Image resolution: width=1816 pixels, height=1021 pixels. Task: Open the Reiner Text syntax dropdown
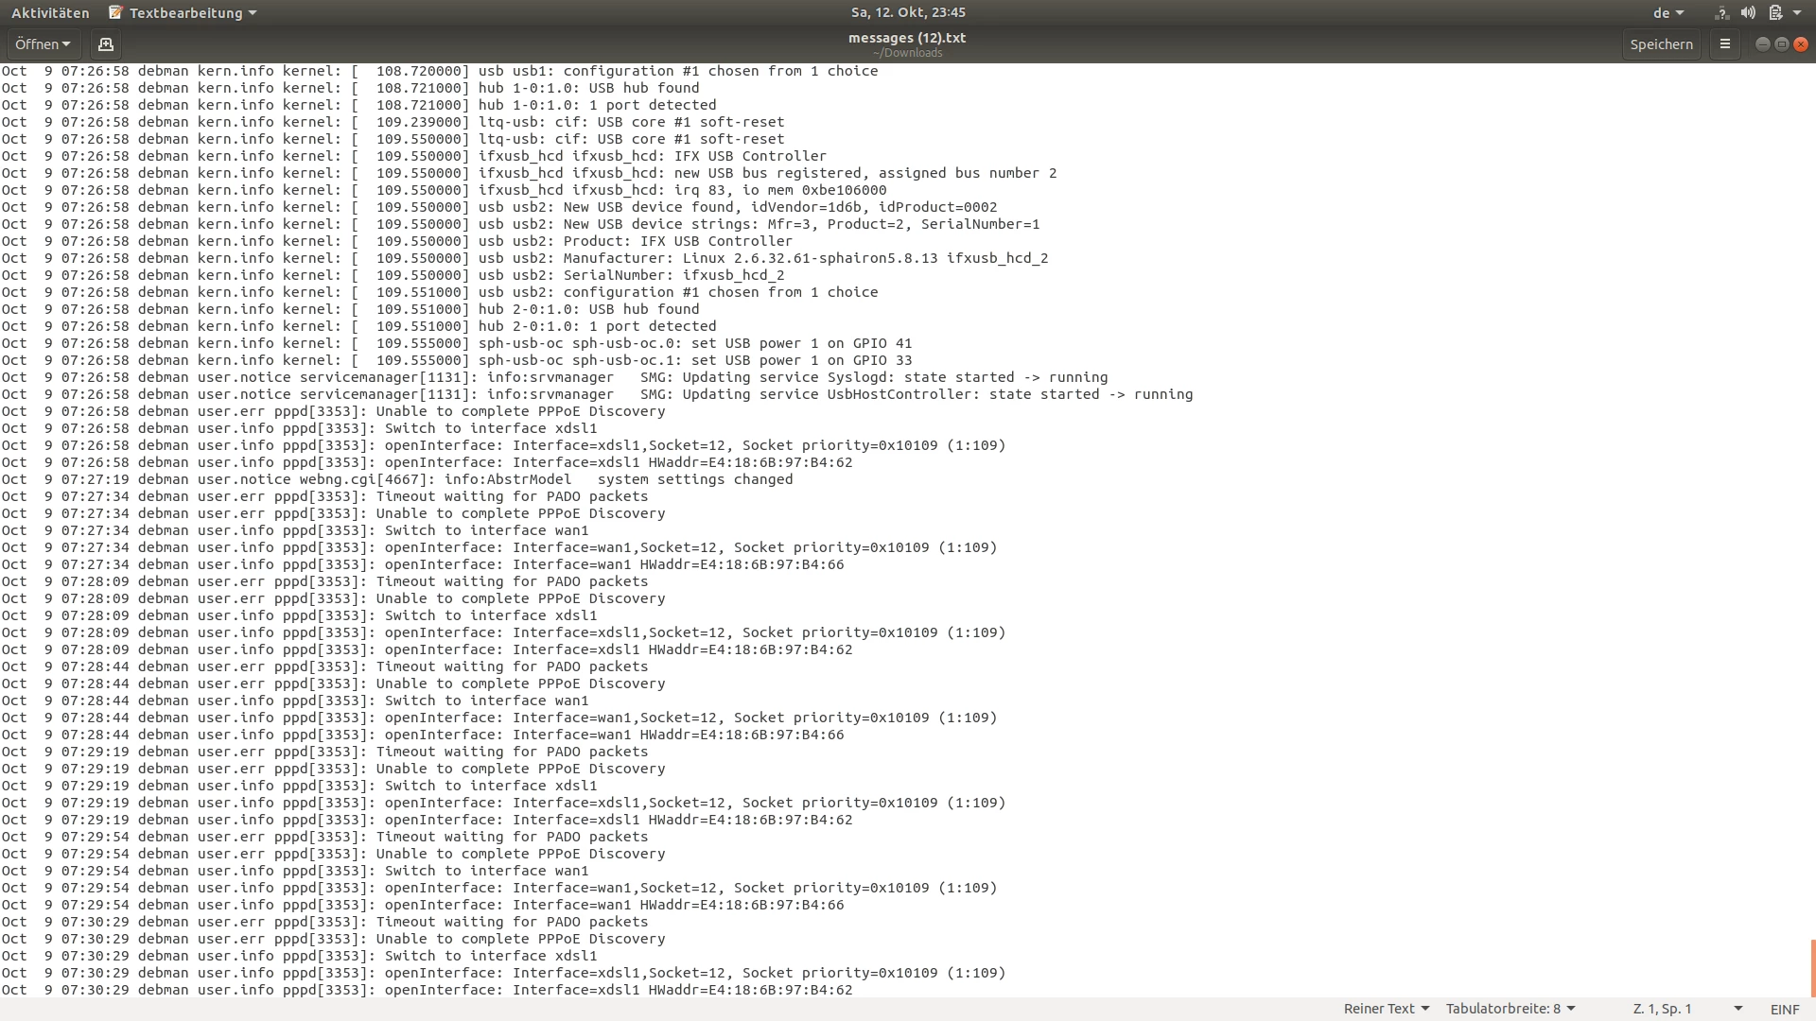point(1386,1009)
